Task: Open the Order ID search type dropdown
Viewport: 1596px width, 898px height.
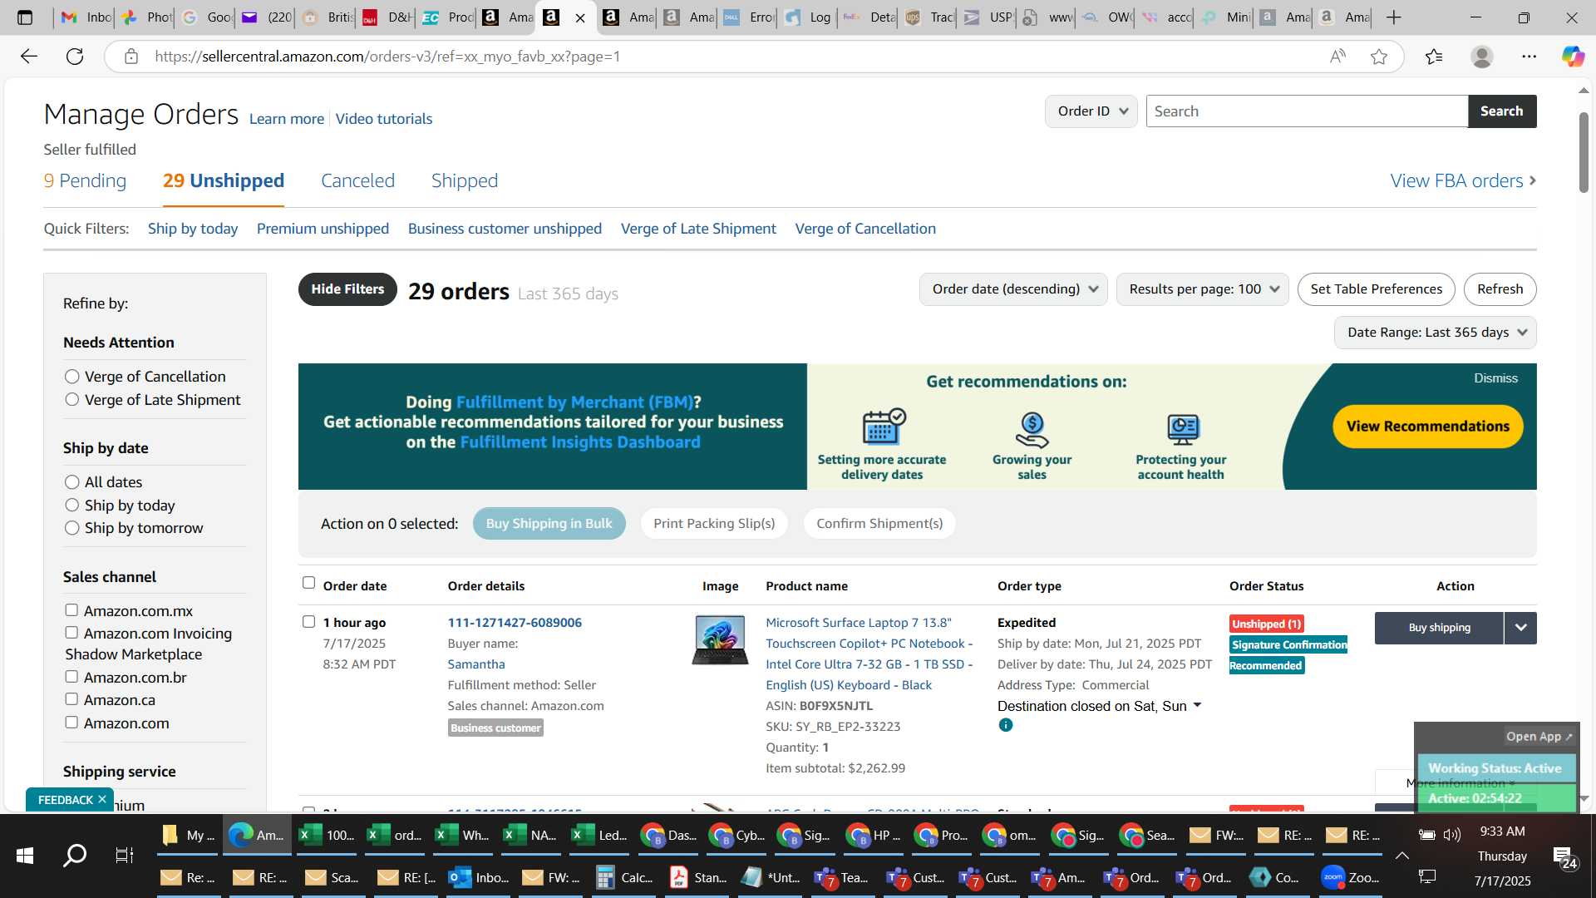Action: coord(1091,111)
